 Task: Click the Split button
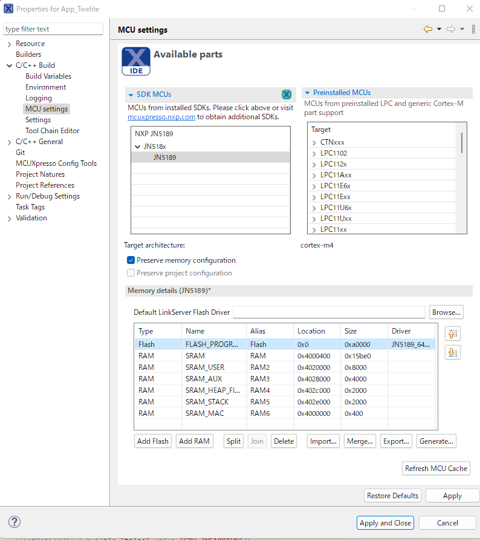point(233,441)
